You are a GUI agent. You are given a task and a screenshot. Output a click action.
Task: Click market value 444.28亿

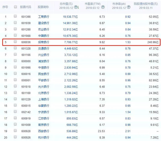coord(72,137)
